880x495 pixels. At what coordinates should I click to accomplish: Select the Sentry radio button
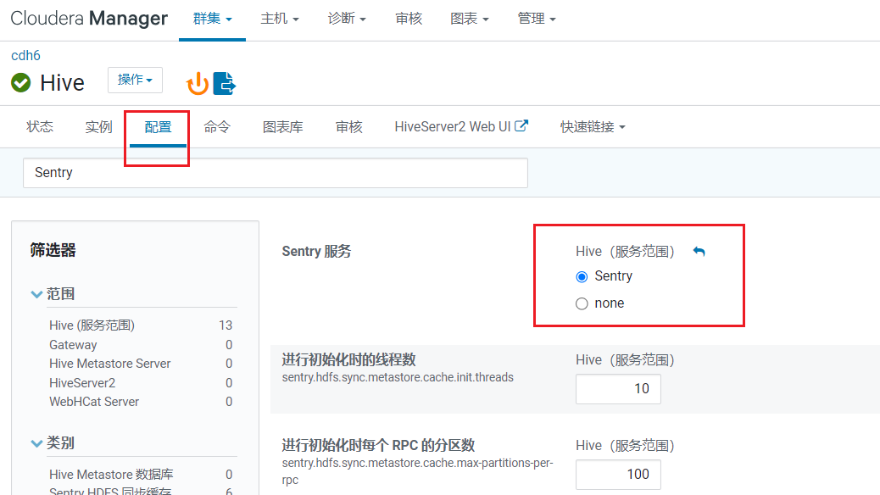point(582,276)
